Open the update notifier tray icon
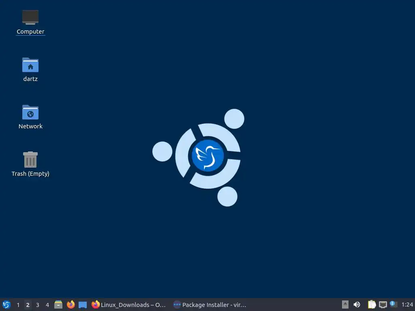 pos(393,304)
